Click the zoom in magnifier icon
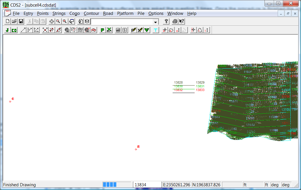 pyautogui.click(x=65, y=21)
